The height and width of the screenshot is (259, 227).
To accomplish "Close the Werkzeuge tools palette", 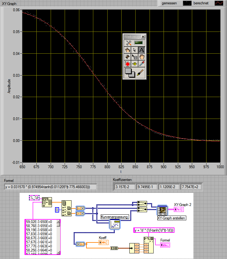I will (143, 37).
